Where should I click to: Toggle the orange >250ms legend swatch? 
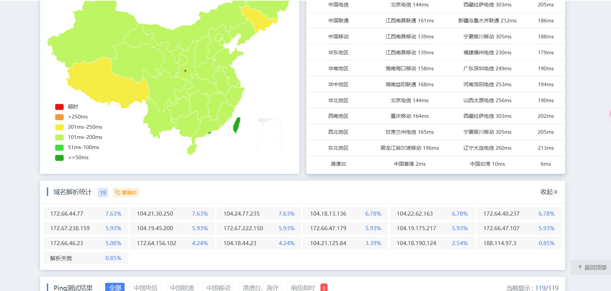[x=59, y=117]
